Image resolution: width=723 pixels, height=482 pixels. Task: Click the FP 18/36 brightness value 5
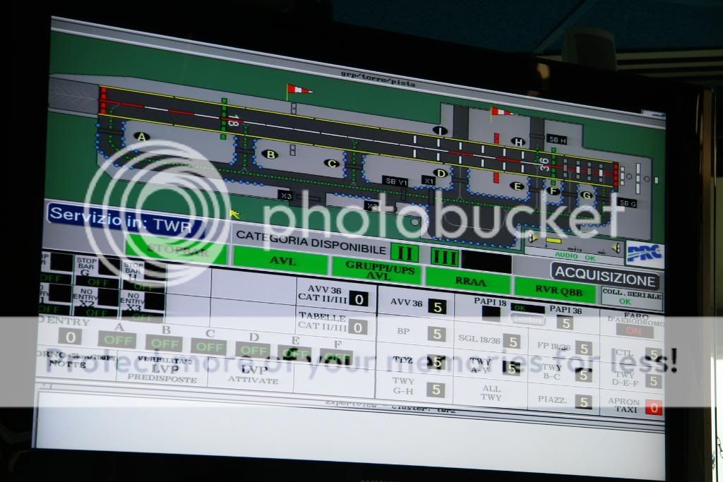point(583,349)
